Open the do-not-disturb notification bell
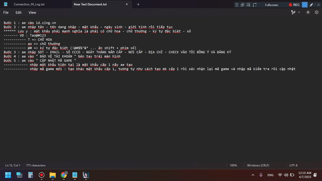Image resolution: width=322 pixels, height=181 pixels. (315, 175)
